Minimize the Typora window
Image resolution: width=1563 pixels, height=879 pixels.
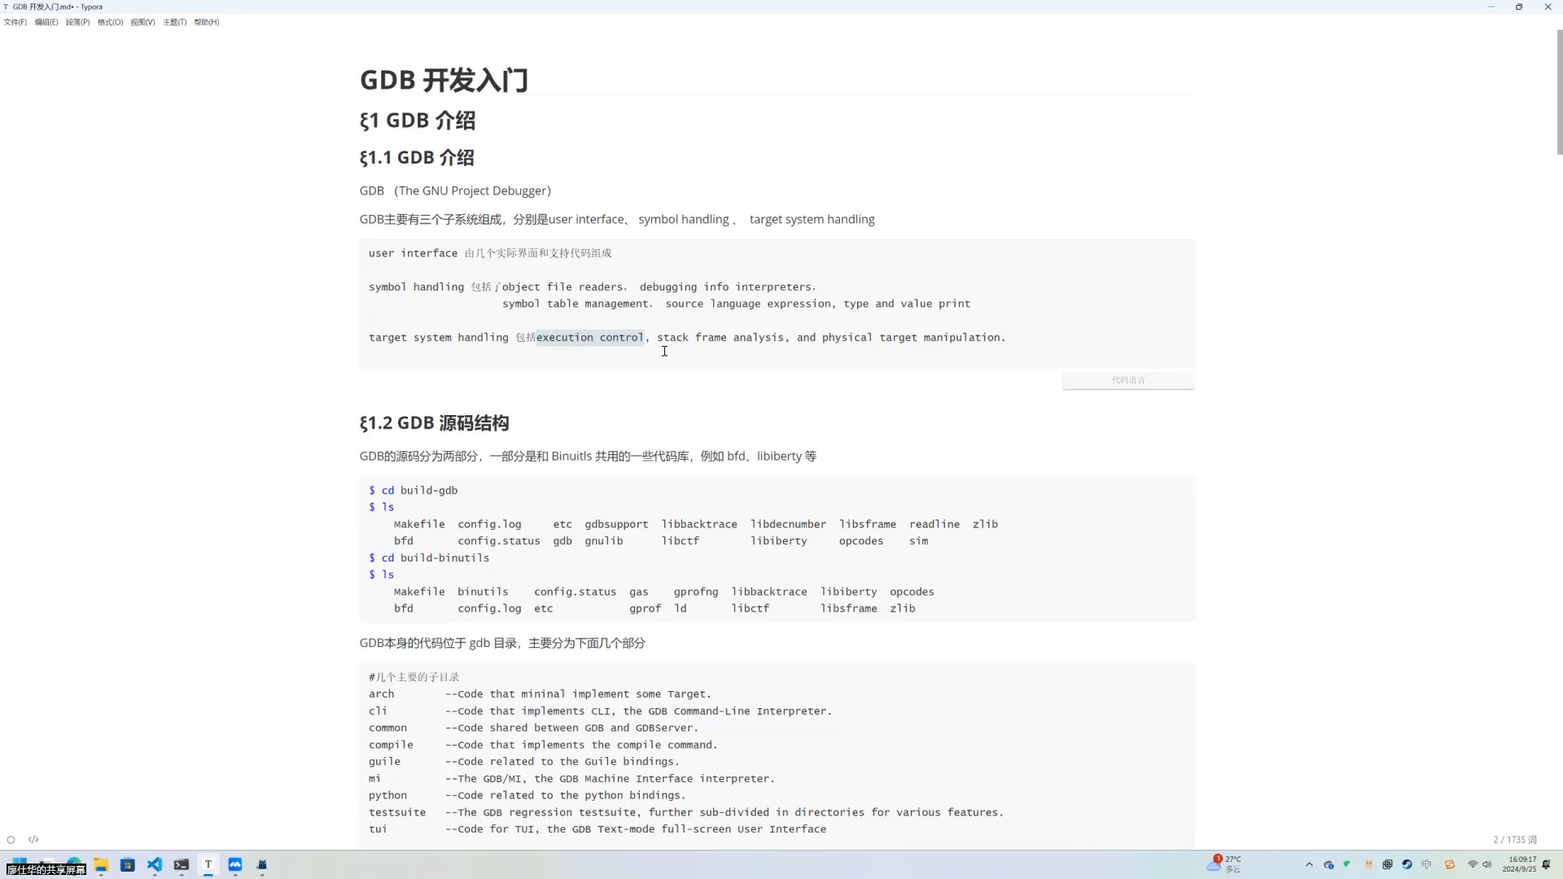click(x=1491, y=7)
